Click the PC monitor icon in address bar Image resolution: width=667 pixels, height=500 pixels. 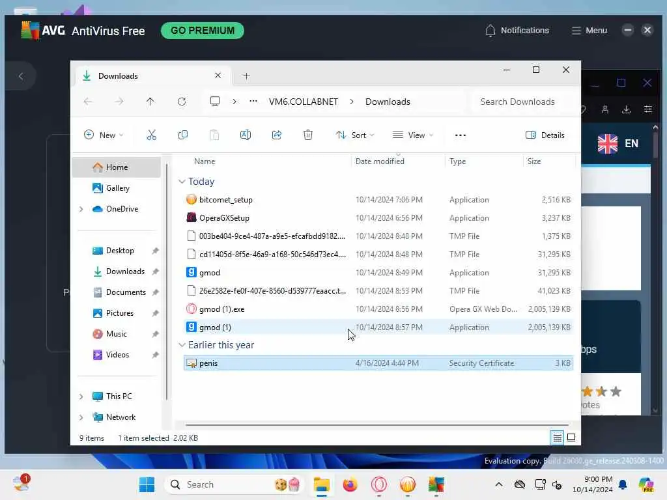(215, 101)
